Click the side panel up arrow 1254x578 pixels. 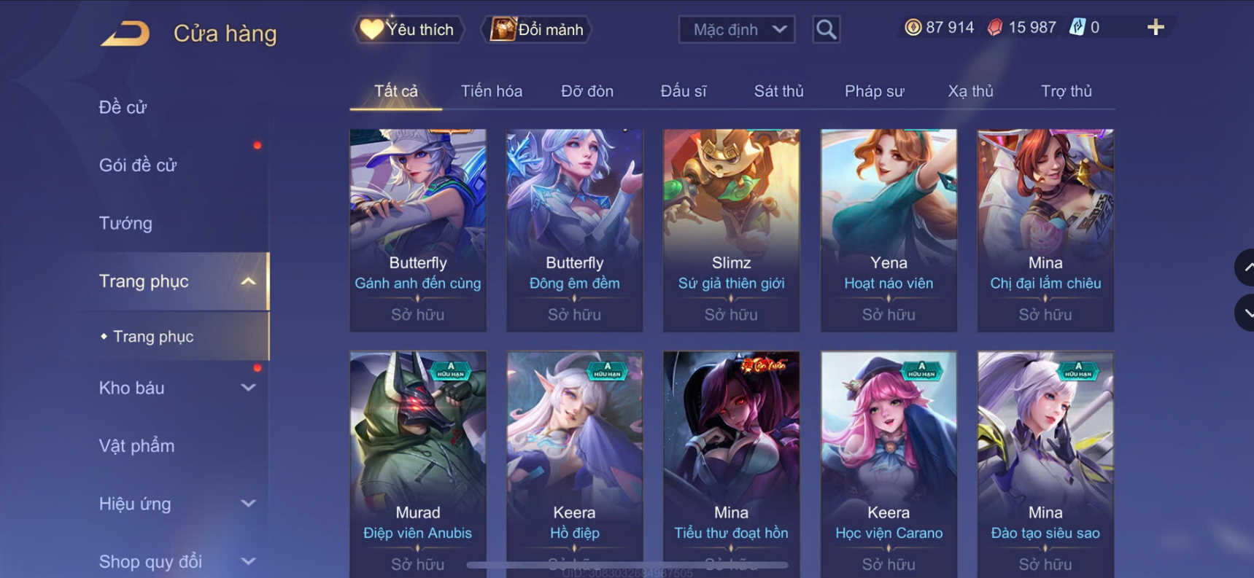click(x=1245, y=267)
